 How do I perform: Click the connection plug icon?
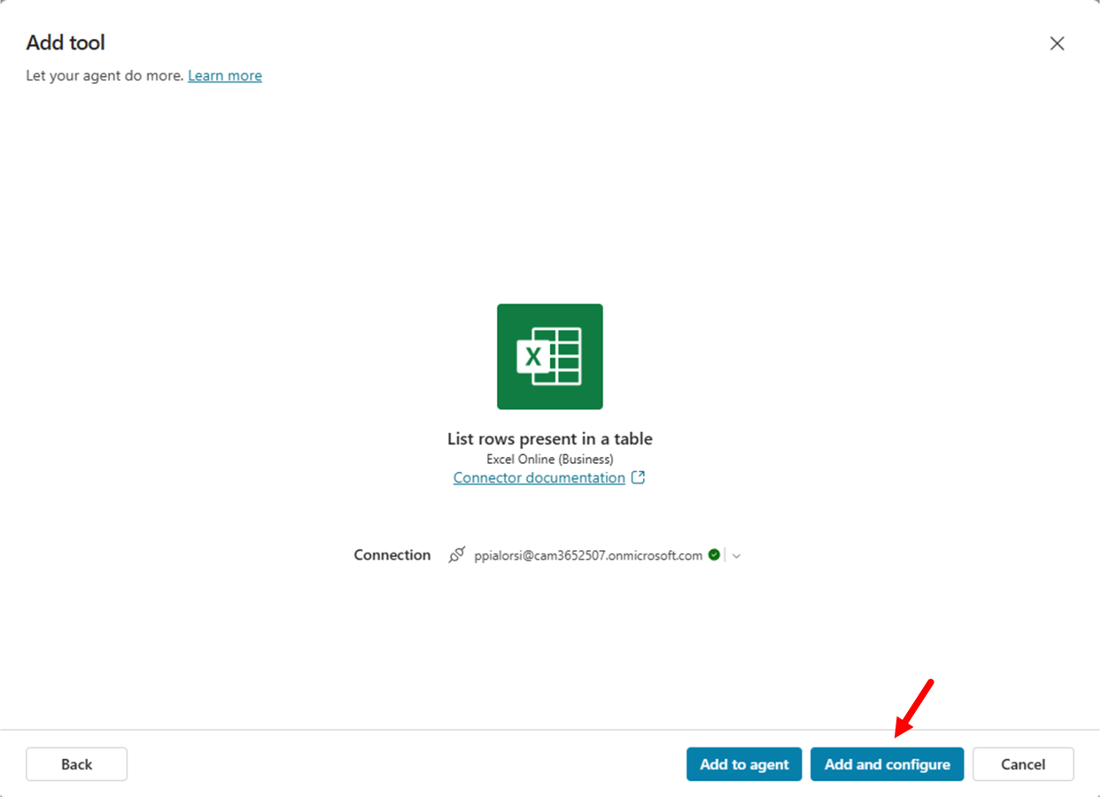[456, 555]
